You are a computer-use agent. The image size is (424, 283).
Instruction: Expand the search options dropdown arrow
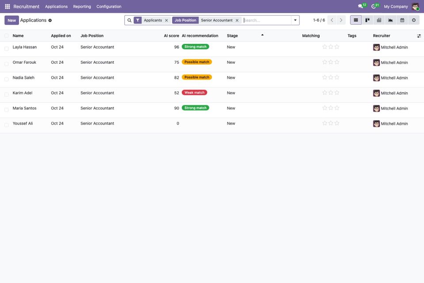point(295,20)
